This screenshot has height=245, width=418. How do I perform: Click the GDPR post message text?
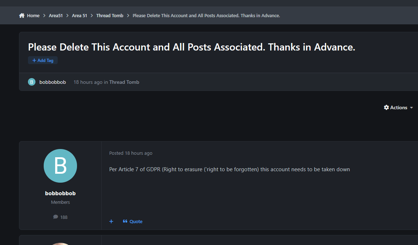click(x=229, y=169)
